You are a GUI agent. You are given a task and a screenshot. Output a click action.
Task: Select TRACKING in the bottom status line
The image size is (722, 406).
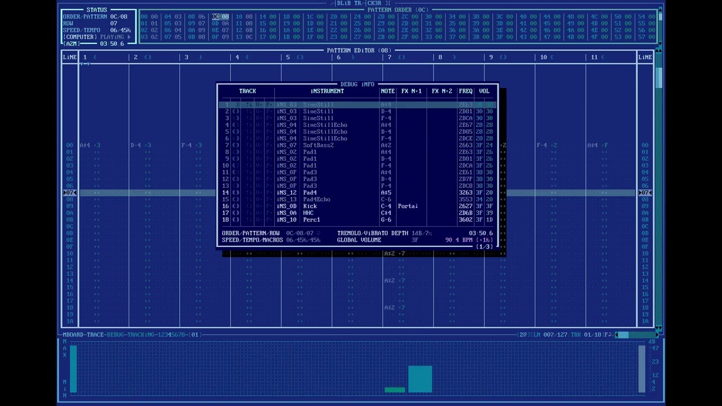(141, 335)
